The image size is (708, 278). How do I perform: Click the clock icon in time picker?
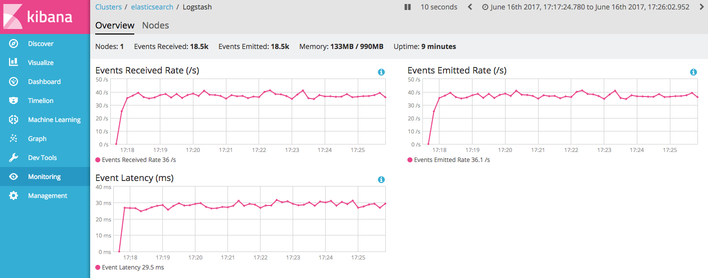point(485,7)
